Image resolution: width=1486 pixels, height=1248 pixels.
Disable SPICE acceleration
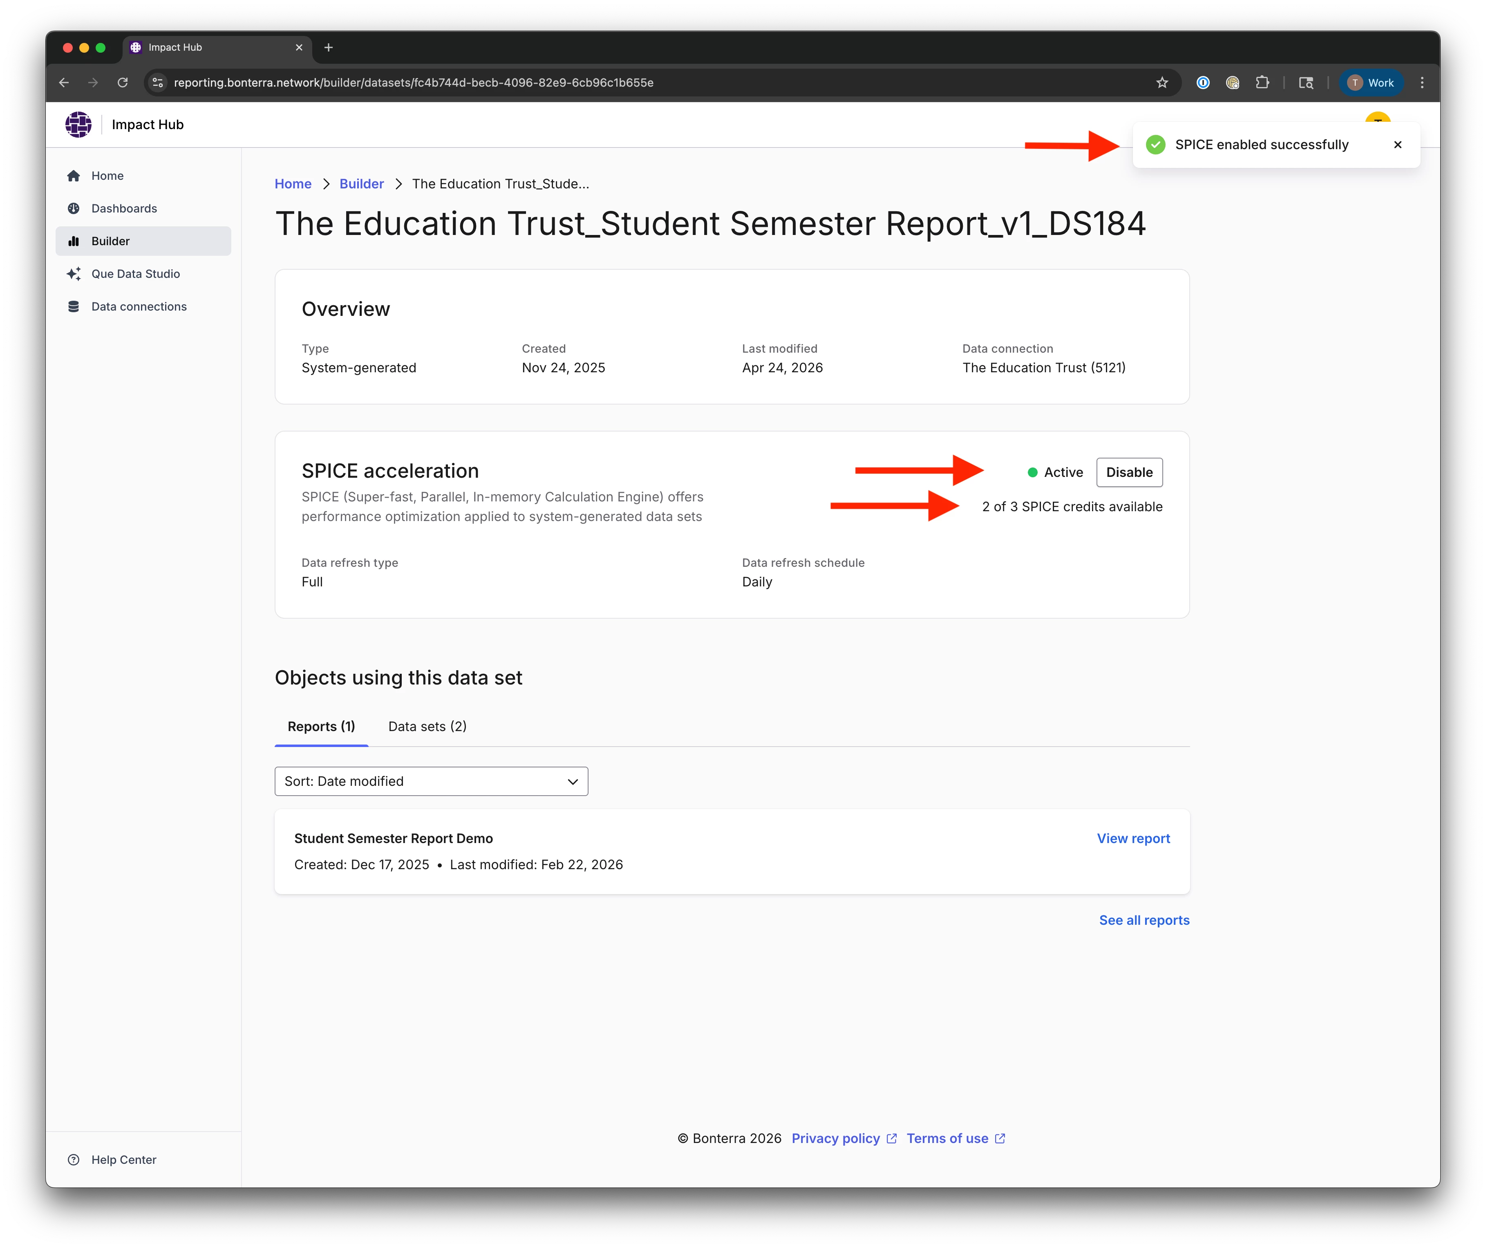pos(1129,473)
